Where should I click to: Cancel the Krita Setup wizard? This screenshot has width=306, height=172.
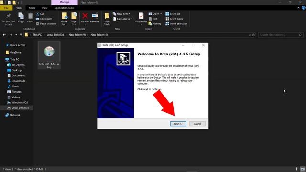(197, 124)
